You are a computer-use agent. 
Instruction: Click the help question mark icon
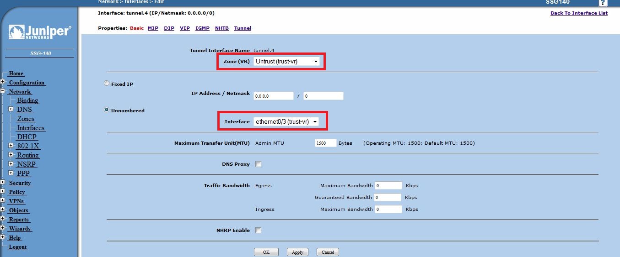point(603,2)
